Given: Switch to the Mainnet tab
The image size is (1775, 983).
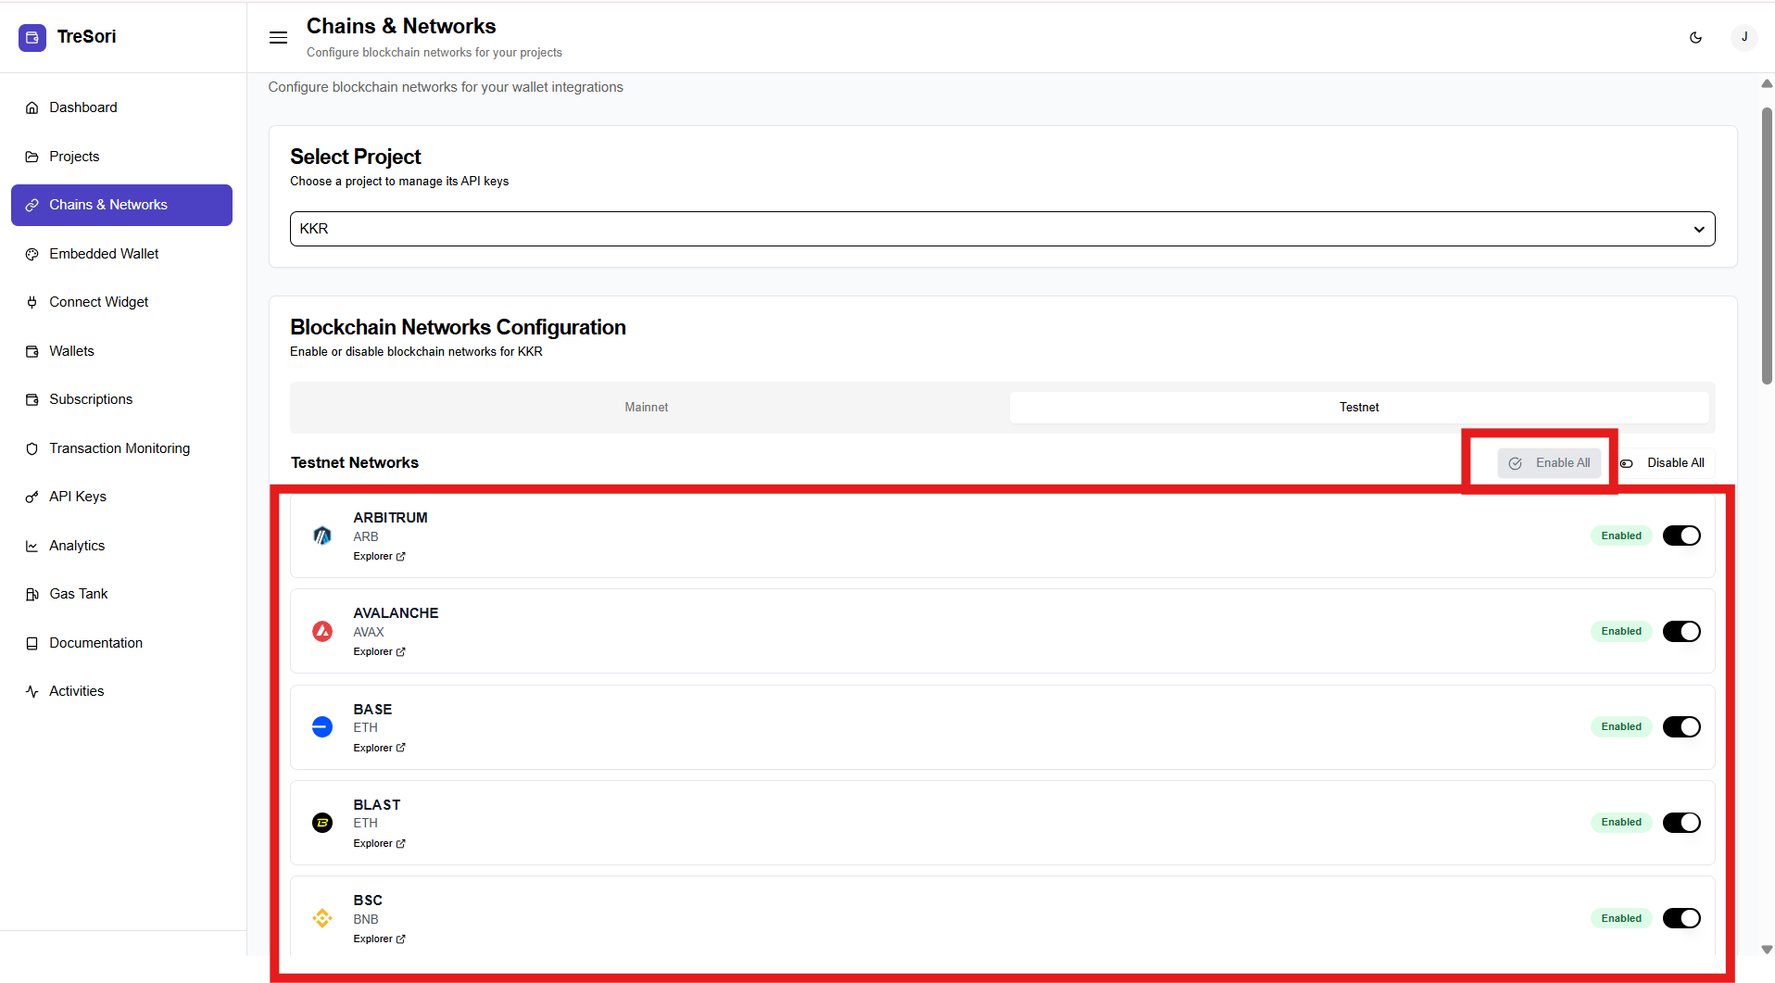Looking at the screenshot, I should tap(647, 408).
